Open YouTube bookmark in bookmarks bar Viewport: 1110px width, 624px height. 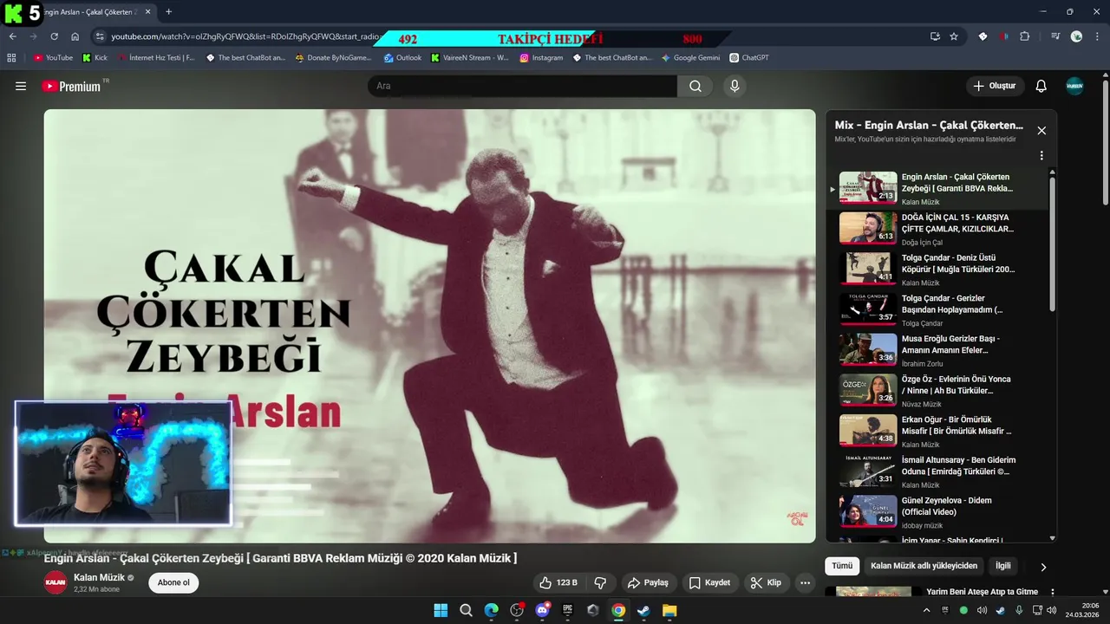(x=53, y=58)
